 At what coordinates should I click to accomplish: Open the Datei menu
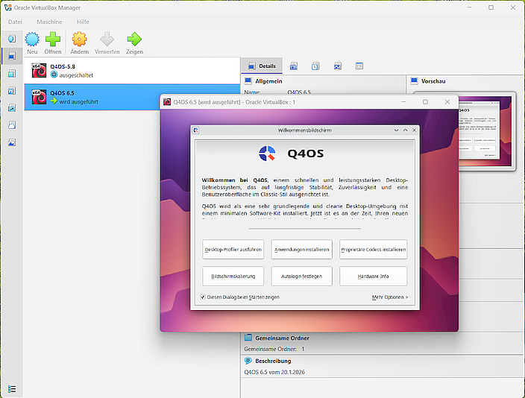coord(15,22)
